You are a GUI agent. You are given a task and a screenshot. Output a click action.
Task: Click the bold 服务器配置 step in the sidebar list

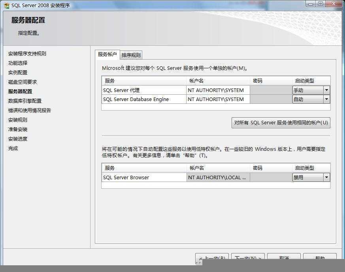point(20,92)
